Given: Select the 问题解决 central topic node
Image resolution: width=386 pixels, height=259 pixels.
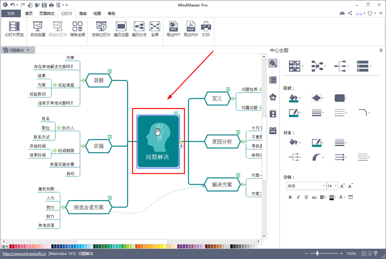Looking at the screenshot, I should click(158, 142).
